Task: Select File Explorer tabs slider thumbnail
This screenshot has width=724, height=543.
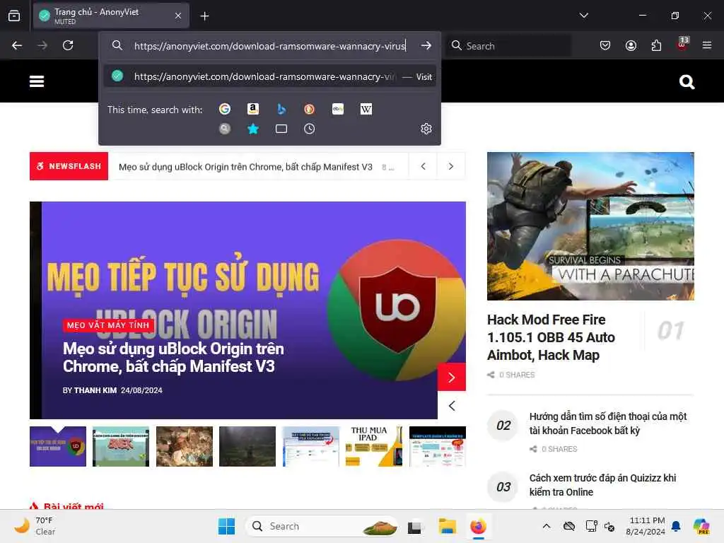Action: pyautogui.click(x=311, y=447)
